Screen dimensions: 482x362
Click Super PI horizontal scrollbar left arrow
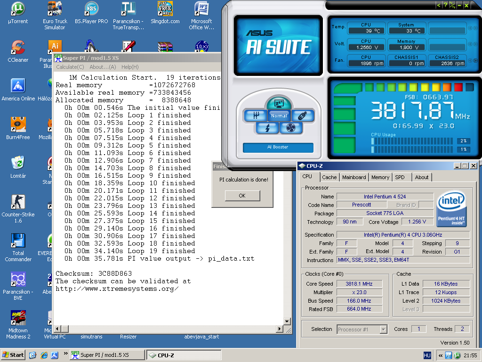point(57,329)
